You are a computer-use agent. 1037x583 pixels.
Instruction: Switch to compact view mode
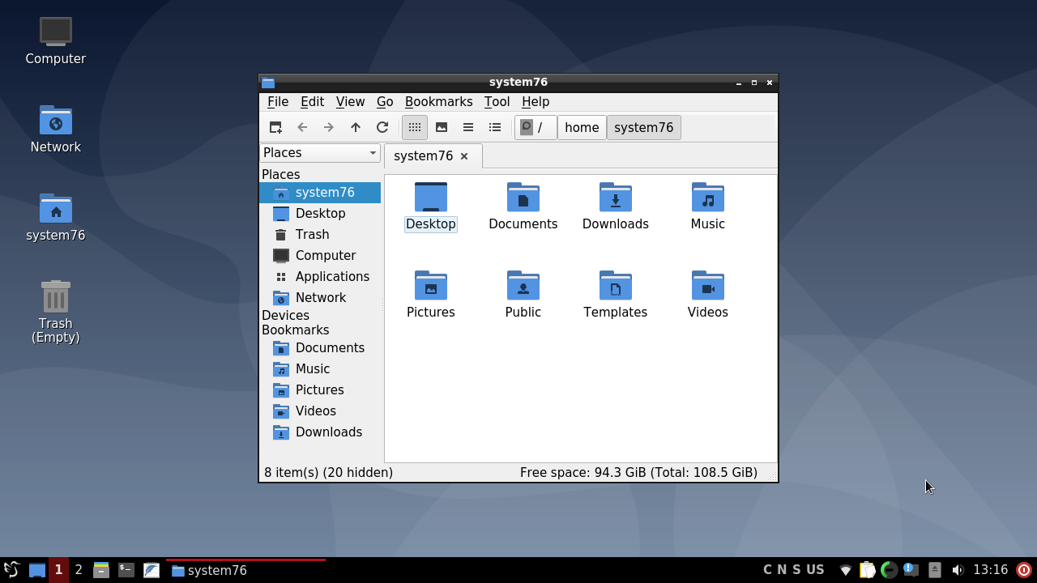(x=468, y=127)
